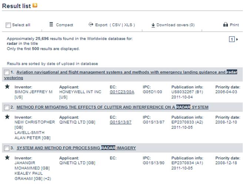Open SYSTEM AND METHOD FOR PROCESSING RADAR IMAGERY
The height and width of the screenshot is (184, 246).
click(76, 148)
